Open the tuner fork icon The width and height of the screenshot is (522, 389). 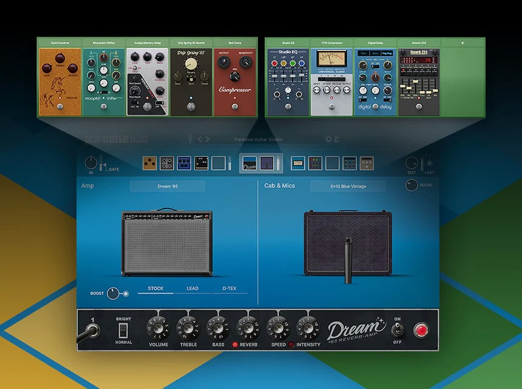pyautogui.click(x=190, y=139)
